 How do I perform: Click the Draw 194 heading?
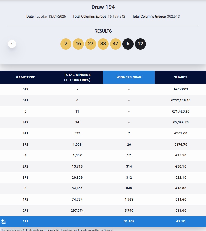pyautogui.click(x=103, y=7)
